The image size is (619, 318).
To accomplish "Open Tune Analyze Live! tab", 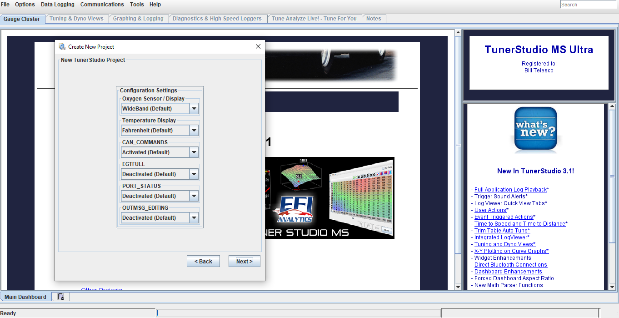I will [314, 19].
